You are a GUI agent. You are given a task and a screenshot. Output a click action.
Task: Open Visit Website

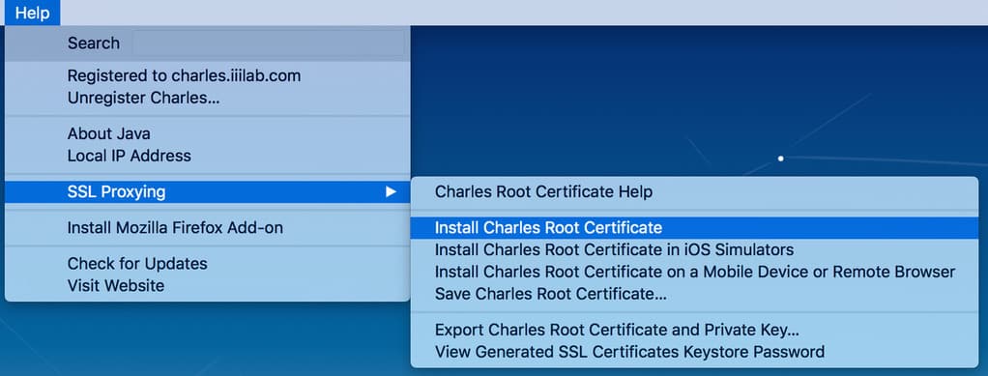pyautogui.click(x=207, y=286)
